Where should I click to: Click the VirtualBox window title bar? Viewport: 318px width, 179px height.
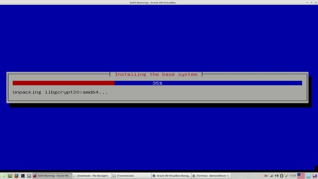153,2
